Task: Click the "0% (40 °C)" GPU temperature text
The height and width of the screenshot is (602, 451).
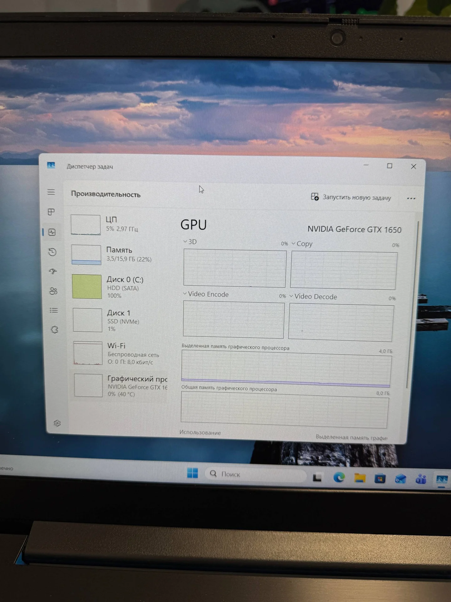Action: [x=122, y=394]
